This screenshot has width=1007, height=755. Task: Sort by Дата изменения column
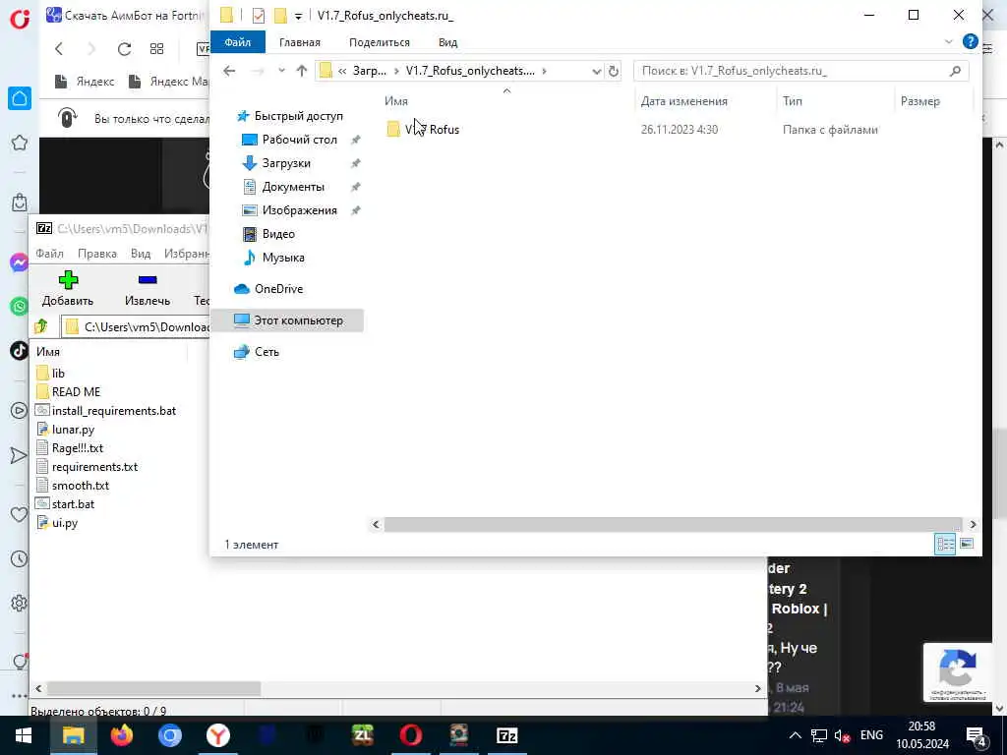coord(684,101)
